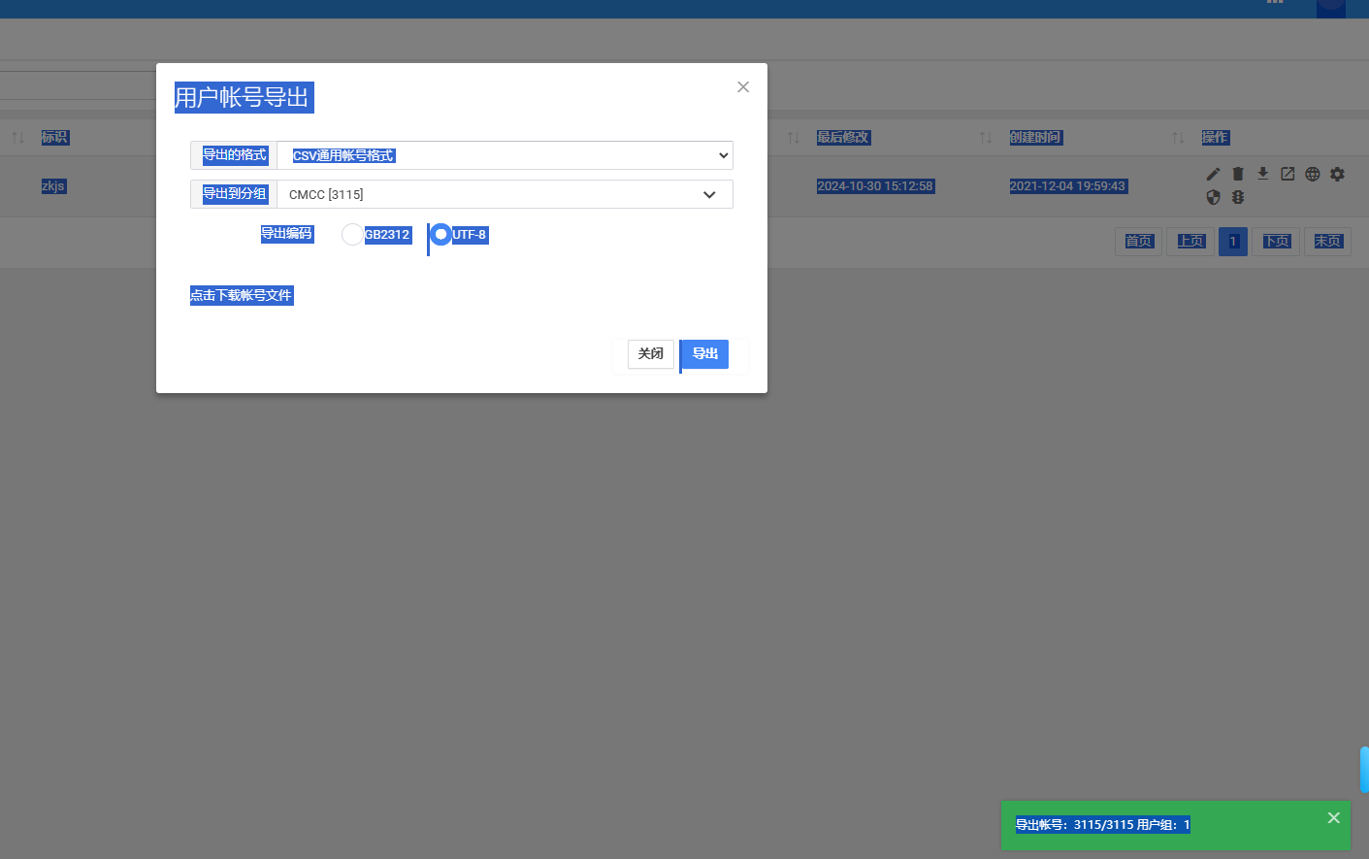Click the blue 导出 export button
This screenshot has height=859, width=1369.
point(705,354)
